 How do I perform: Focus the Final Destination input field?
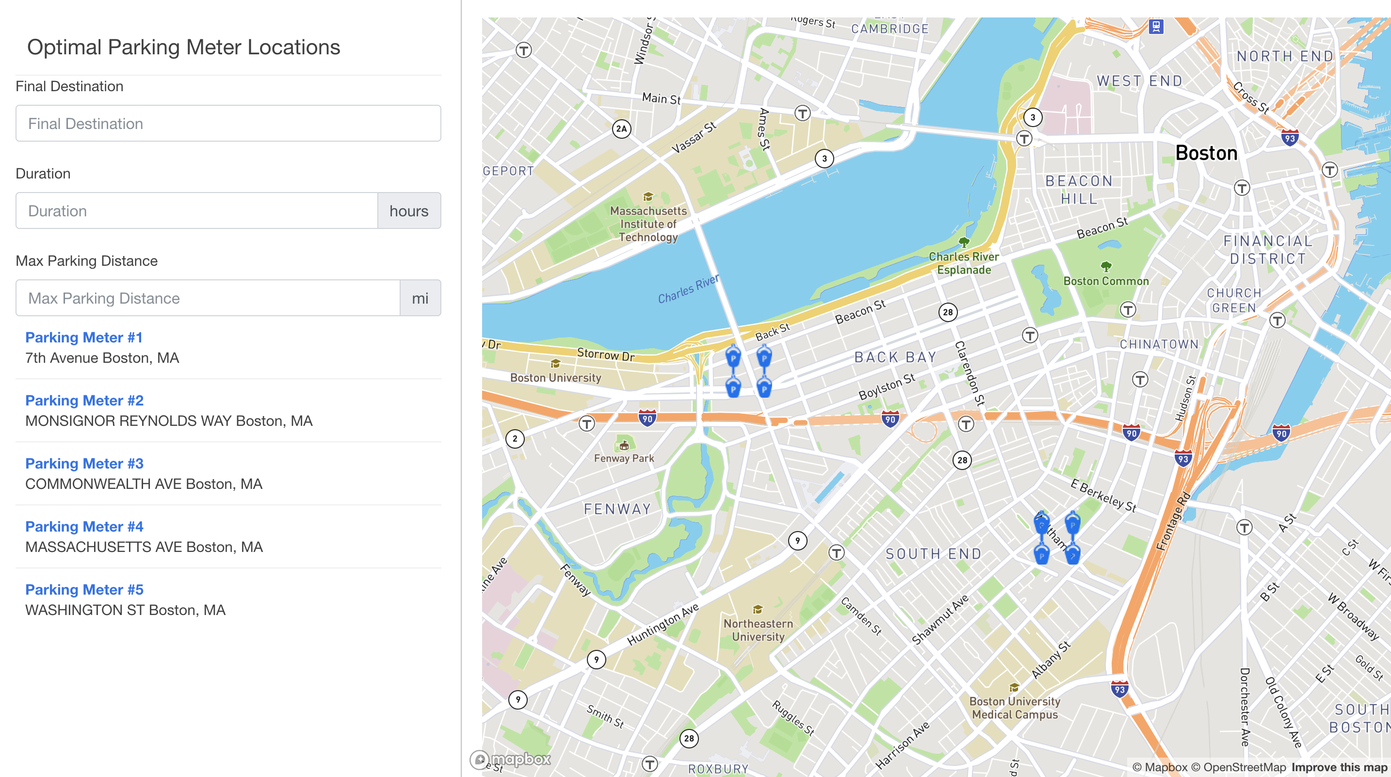228,124
